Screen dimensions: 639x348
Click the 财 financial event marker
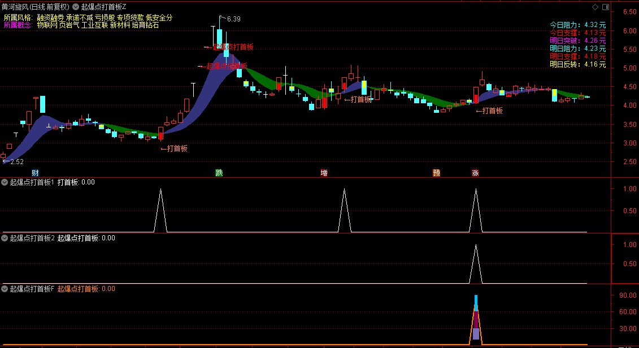click(35, 173)
